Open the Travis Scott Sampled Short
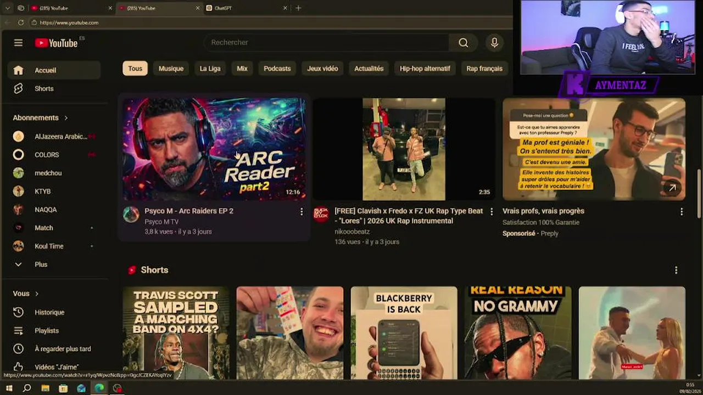703x395 pixels. (x=176, y=332)
